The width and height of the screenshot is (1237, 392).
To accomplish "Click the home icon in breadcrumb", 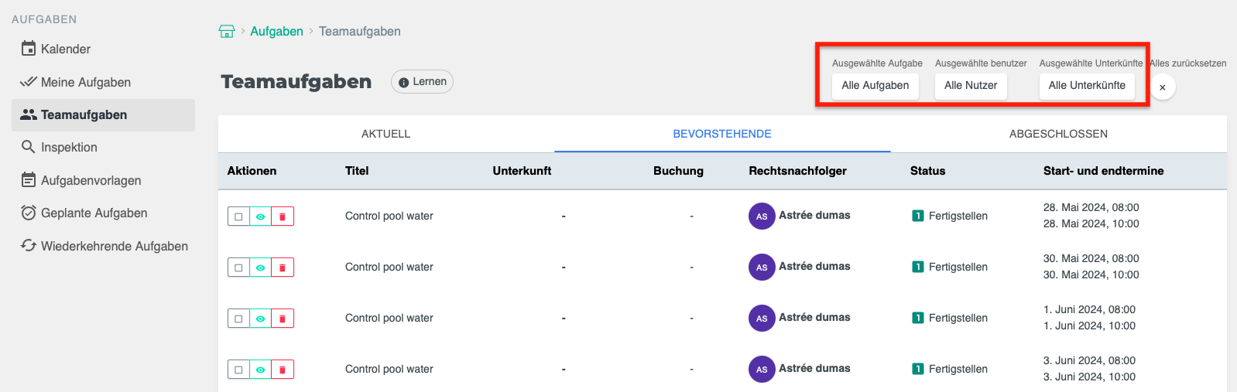I will [227, 32].
